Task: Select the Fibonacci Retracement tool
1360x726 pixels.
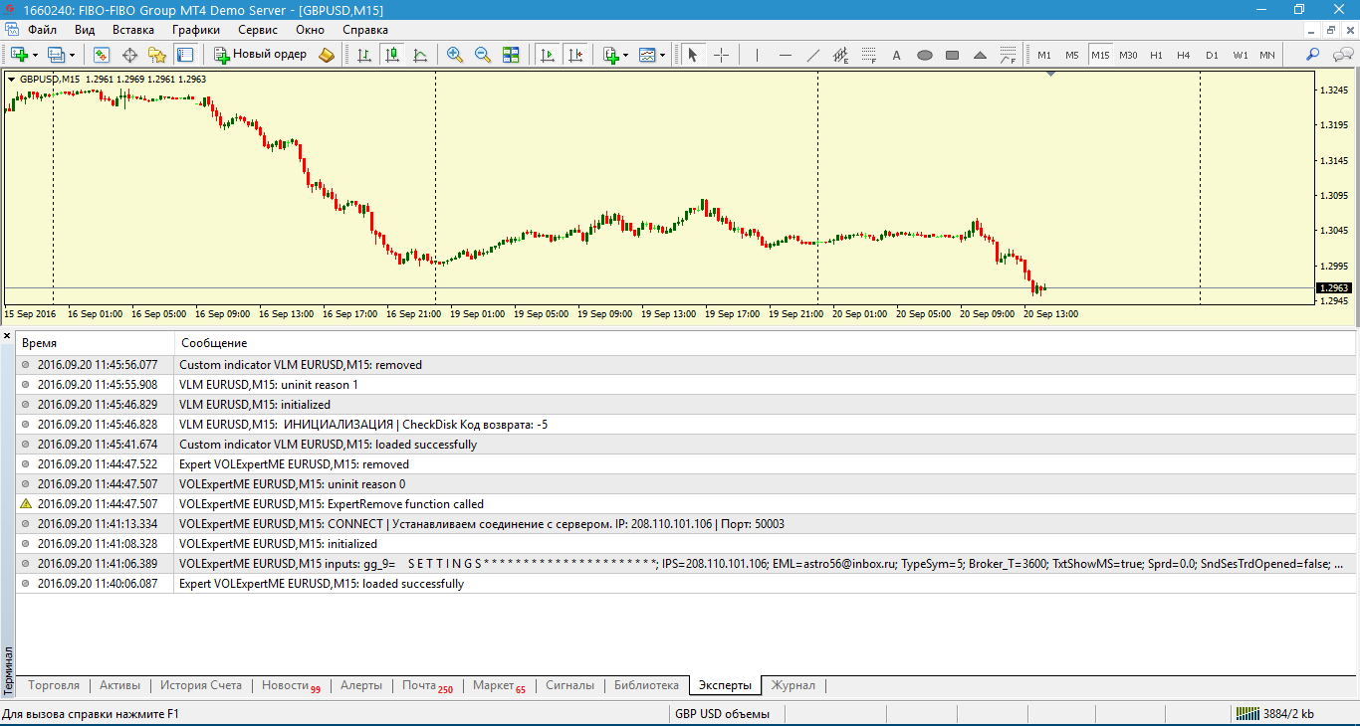Action: 868,55
